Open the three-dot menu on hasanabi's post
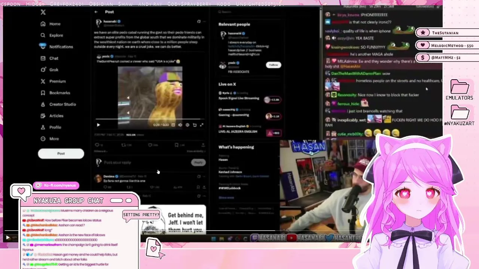479x269 pixels. click(x=204, y=22)
